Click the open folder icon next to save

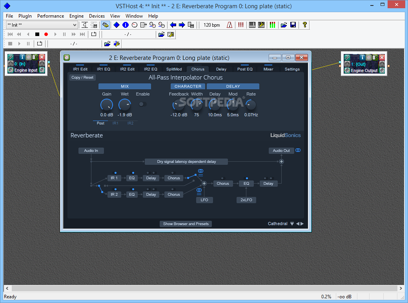[x=284, y=25]
